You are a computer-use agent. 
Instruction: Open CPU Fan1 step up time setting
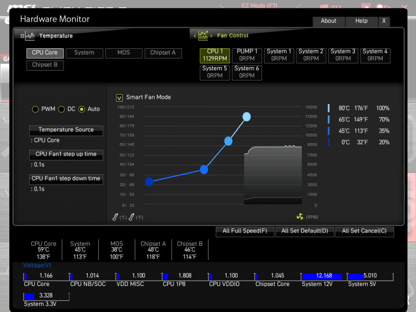point(66,154)
